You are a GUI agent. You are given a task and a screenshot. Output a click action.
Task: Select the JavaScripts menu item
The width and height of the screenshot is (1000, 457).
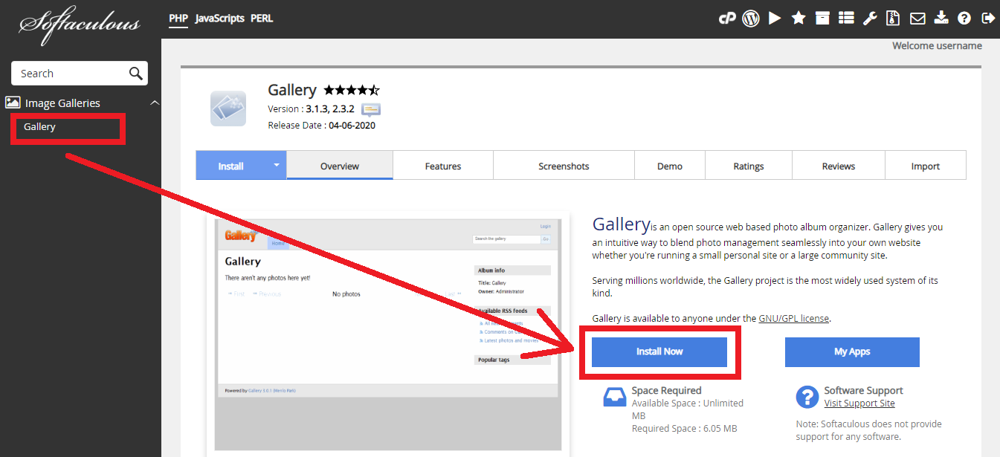[219, 19]
